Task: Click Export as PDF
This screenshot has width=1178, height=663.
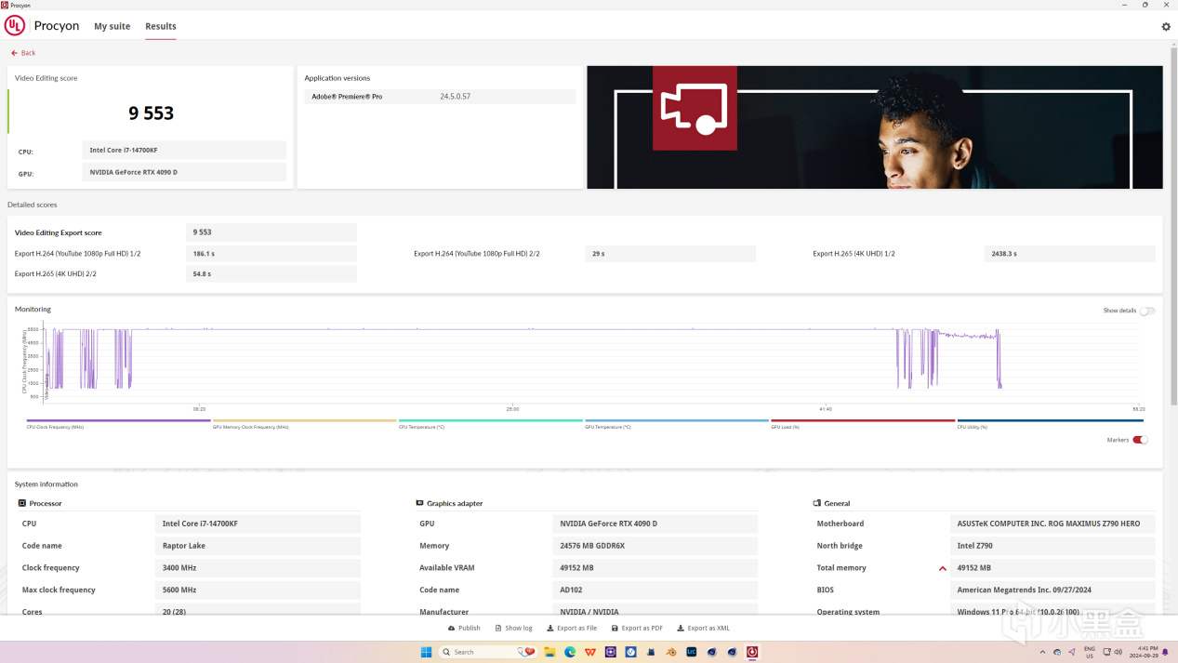Action: pyautogui.click(x=637, y=629)
